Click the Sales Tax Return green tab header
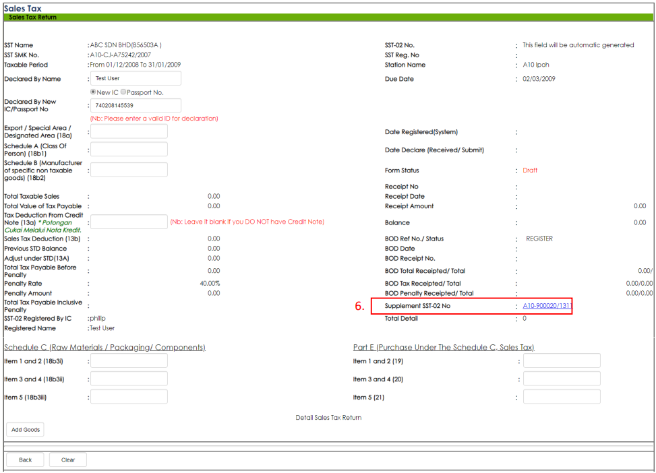The image size is (656, 473). (33, 17)
